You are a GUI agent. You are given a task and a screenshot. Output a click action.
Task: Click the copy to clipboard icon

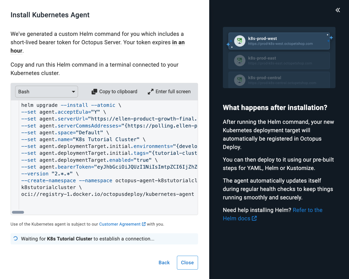point(94,92)
